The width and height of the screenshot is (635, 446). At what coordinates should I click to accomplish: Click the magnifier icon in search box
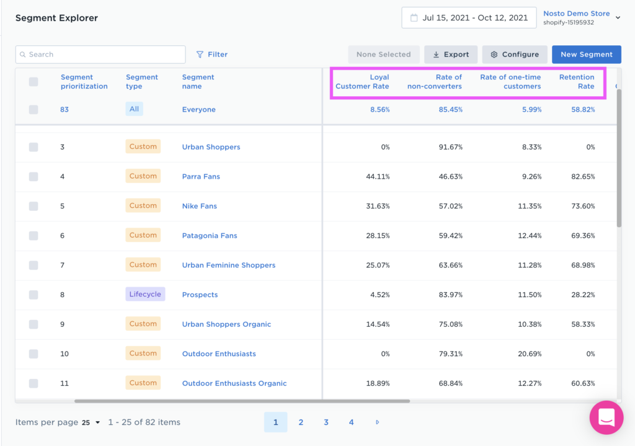pos(23,55)
